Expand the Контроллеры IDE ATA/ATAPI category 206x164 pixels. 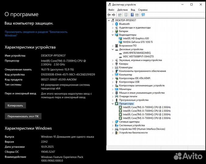pyautogui.click(x=113, y=78)
